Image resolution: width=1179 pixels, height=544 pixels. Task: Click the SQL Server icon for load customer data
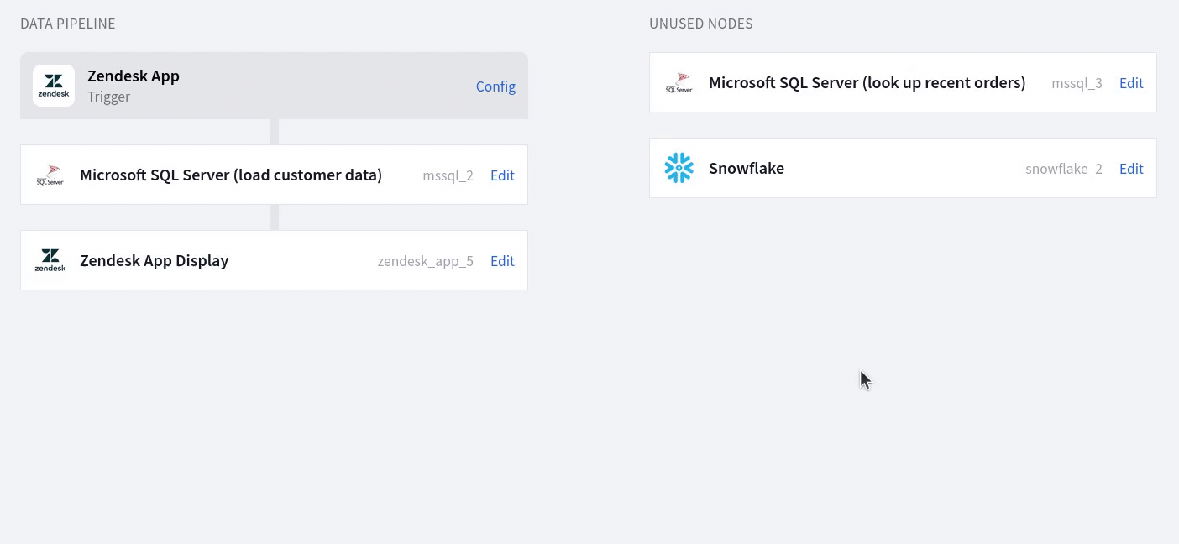point(50,175)
